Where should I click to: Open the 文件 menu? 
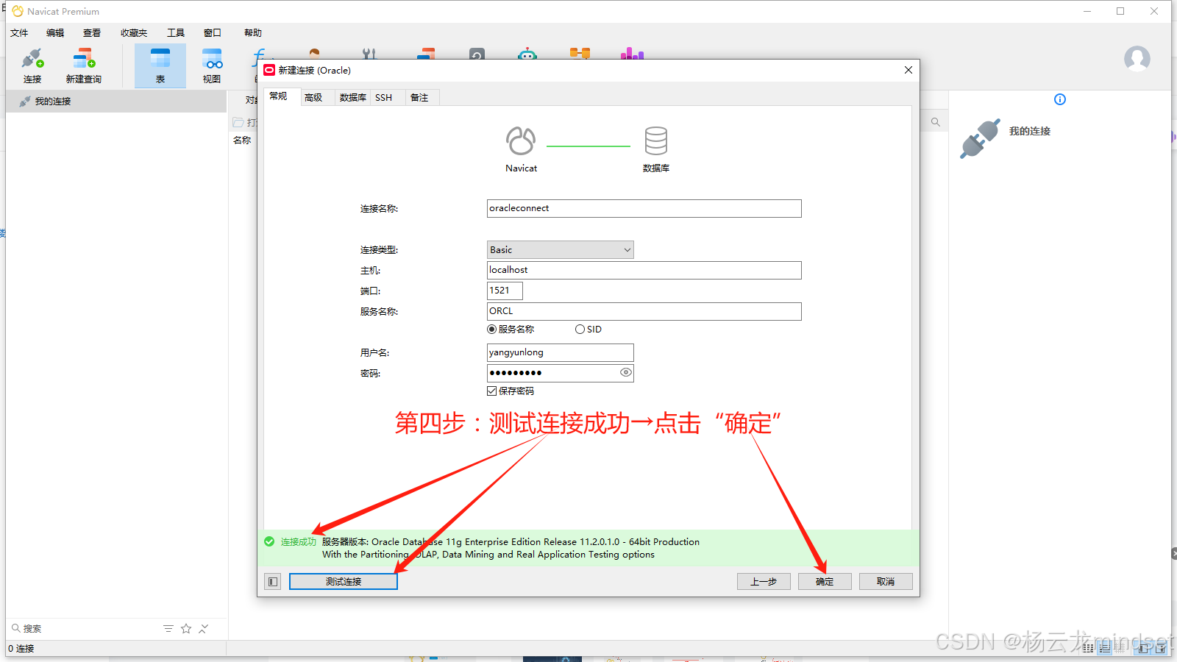[x=19, y=33]
